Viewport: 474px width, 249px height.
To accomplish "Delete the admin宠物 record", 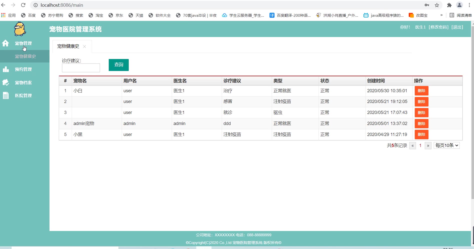I will (x=421, y=124).
